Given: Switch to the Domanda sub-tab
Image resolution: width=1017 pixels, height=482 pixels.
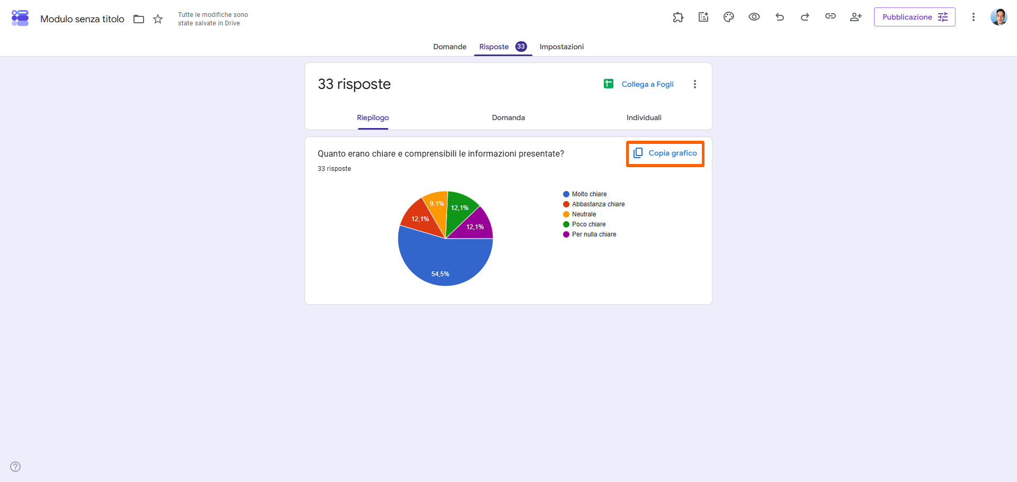Looking at the screenshot, I should click(x=508, y=117).
